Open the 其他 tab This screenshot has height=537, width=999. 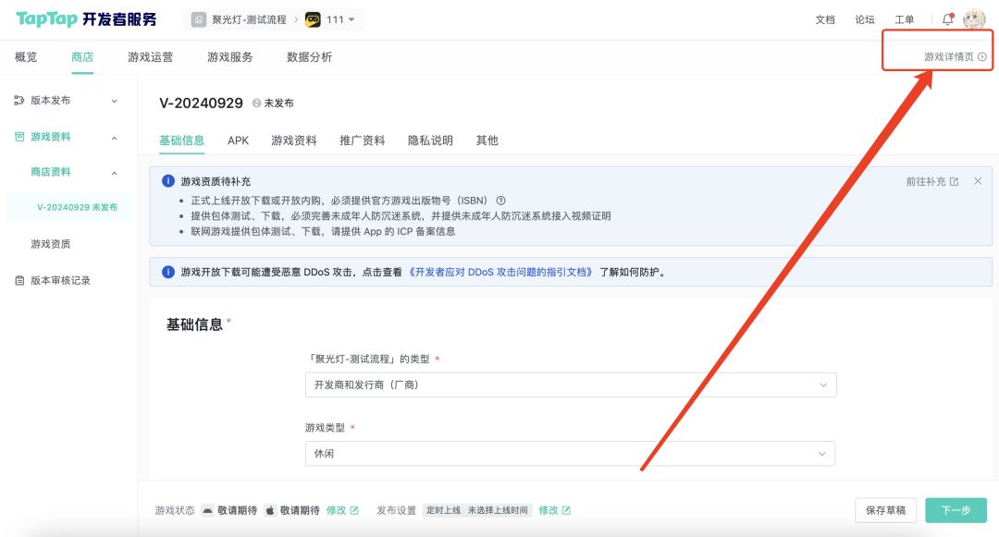(487, 140)
